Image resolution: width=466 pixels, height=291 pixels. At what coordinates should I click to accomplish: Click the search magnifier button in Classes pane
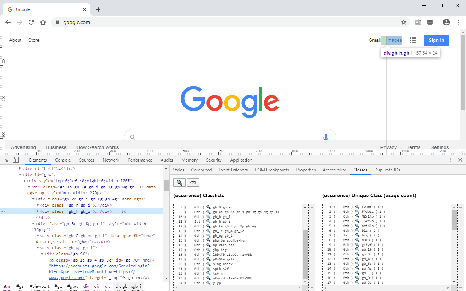tap(179, 182)
